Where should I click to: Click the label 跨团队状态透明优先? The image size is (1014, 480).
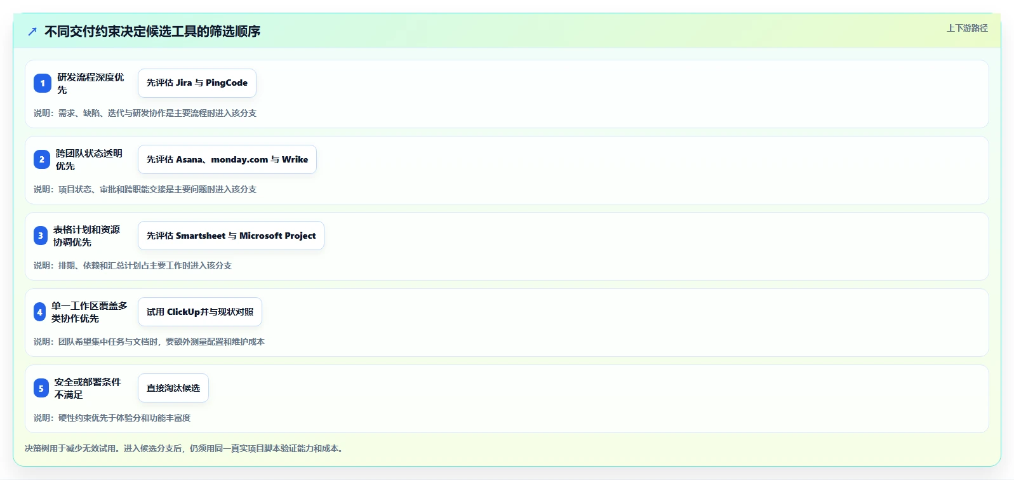pyautogui.click(x=89, y=159)
